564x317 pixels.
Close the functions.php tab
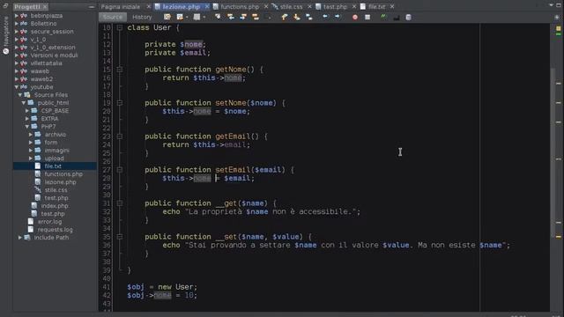[x=266, y=6]
